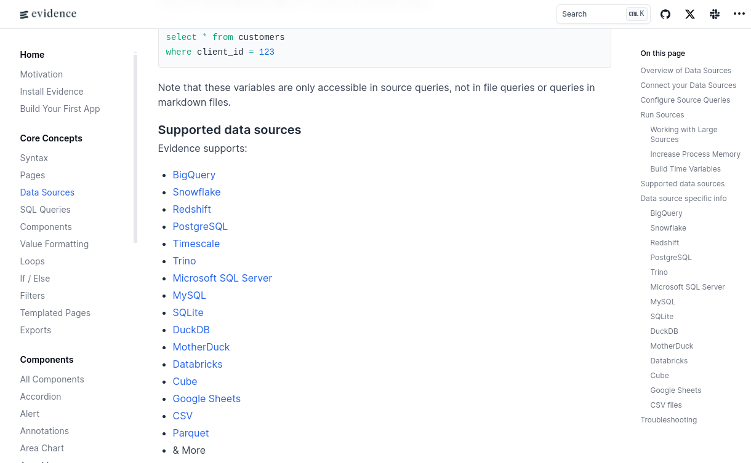Open the Parquet data source link
Image resolution: width=751 pixels, height=463 pixels.
[x=191, y=433]
